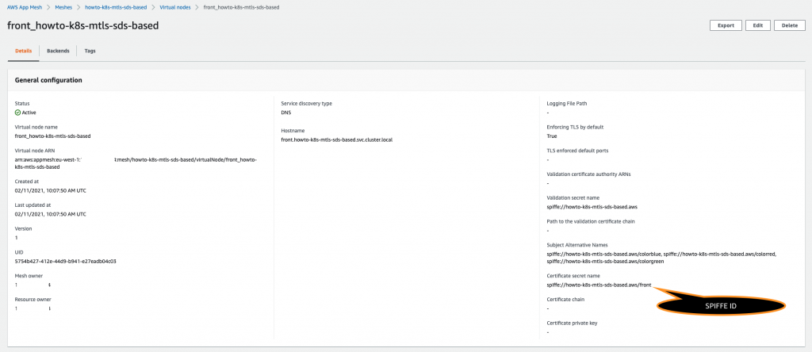Switch to the Backends tab
Screen dimensions: 812x352
[58, 52]
